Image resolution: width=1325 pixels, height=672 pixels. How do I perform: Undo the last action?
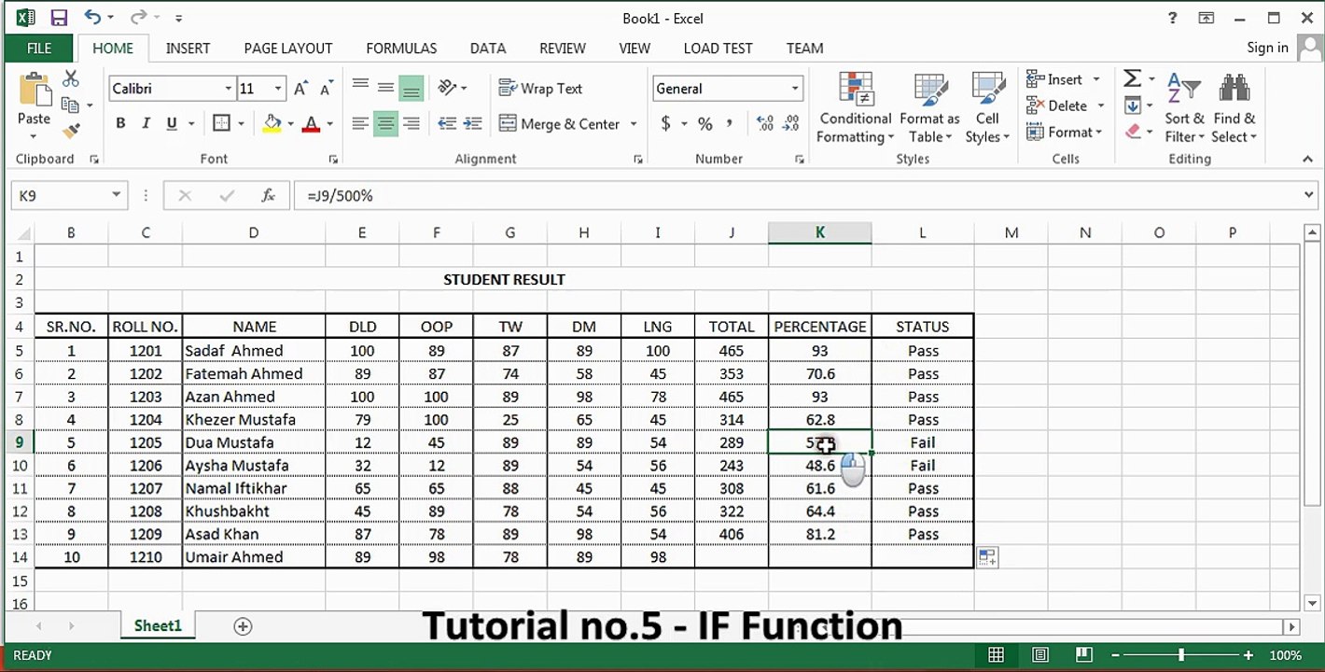point(92,17)
